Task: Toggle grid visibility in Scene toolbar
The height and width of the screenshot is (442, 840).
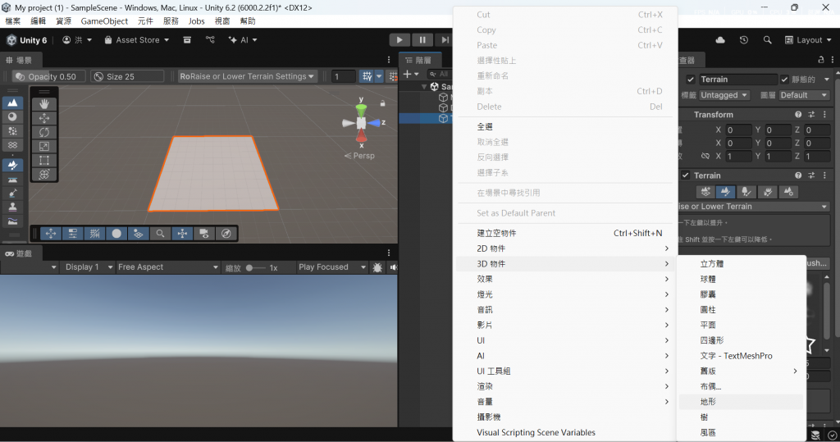Action: (x=367, y=76)
